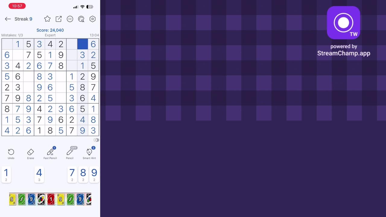Select the 8 cell in the bottom grid row
Screen dimensions: 386x217
(50, 131)
